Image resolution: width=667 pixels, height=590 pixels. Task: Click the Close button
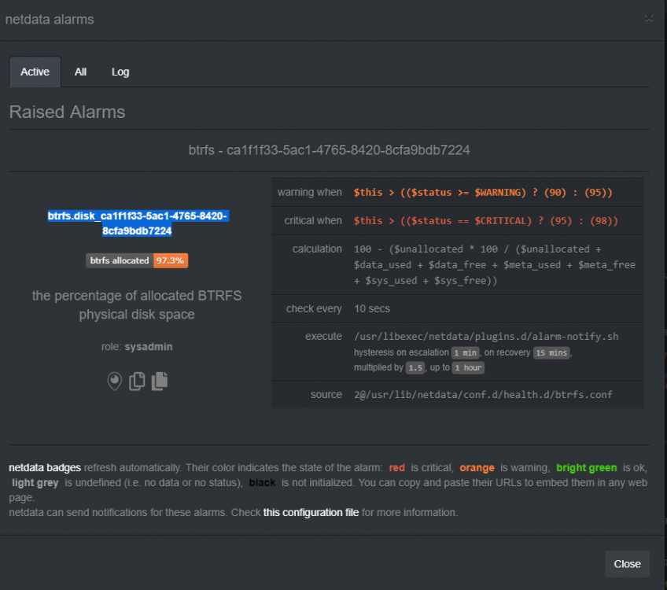point(627,564)
